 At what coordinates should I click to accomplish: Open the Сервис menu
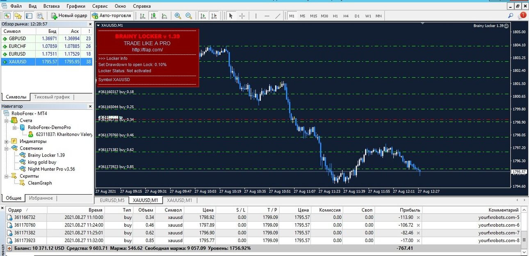tap(100, 6)
